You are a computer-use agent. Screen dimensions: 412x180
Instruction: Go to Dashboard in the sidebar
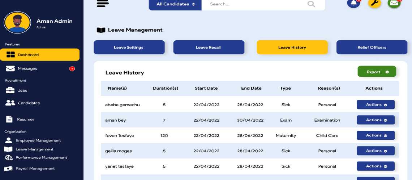(x=39, y=55)
